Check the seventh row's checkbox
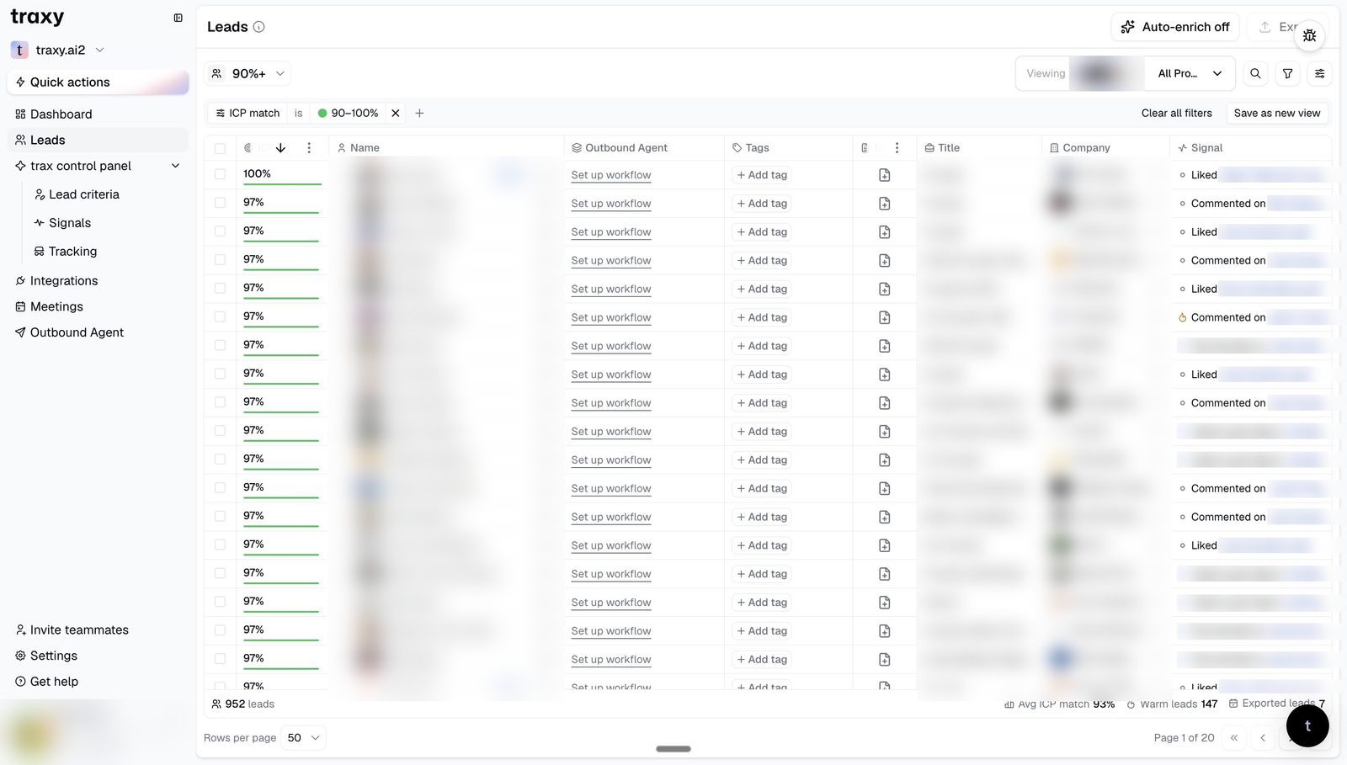1347x765 pixels. [220, 345]
